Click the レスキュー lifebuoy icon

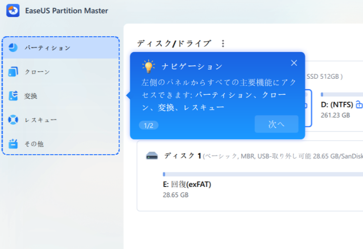click(13, 119)
